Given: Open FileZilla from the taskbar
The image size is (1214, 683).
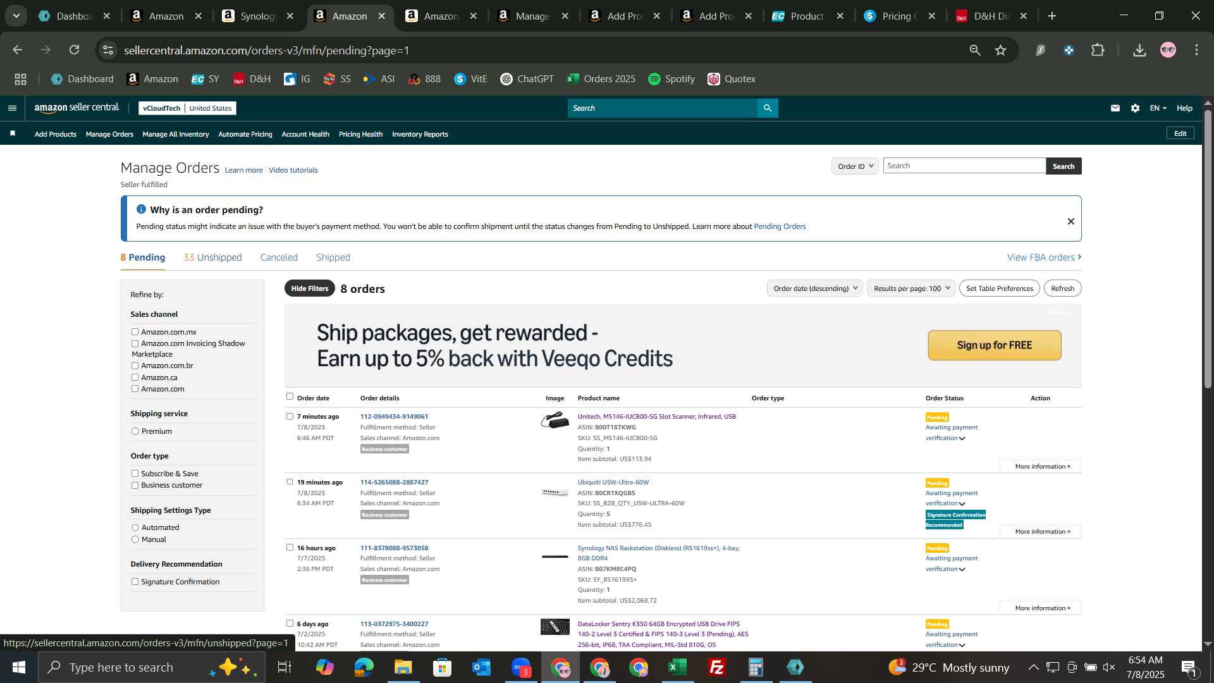Looking at the screenshot, I should point(717,667).
